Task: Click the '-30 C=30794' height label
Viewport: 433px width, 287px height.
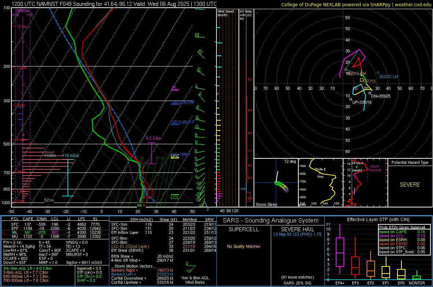Action: click(x=183, y=102)
